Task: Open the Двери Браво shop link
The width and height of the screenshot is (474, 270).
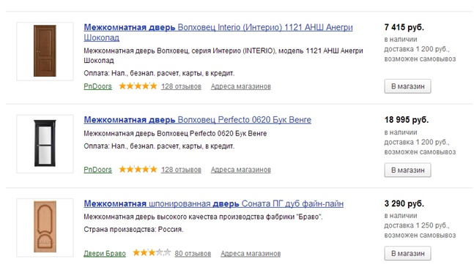Action: 105,253
